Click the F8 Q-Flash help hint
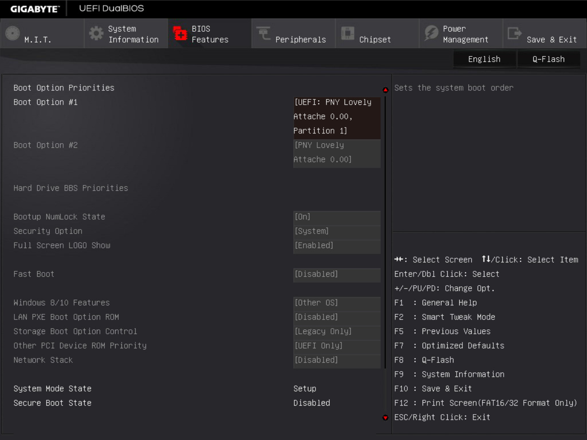The width and height of the screenshot is (587, 440). [424, 360]
